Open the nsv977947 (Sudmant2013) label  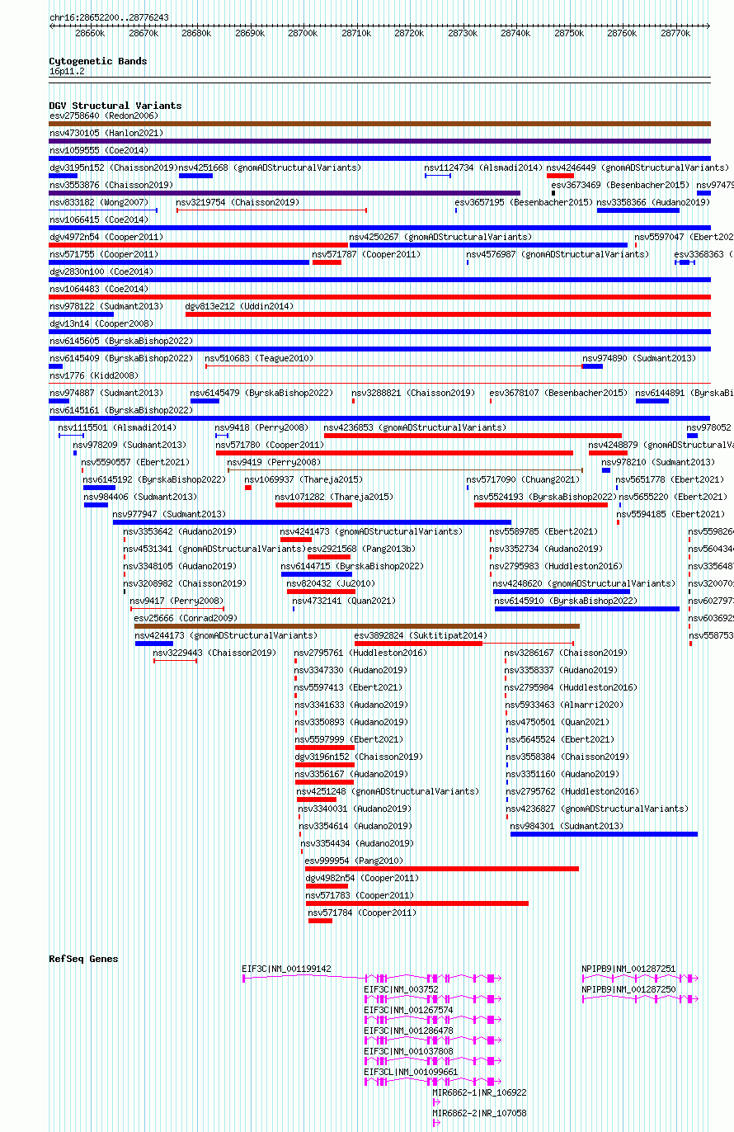tap(170, 514)
